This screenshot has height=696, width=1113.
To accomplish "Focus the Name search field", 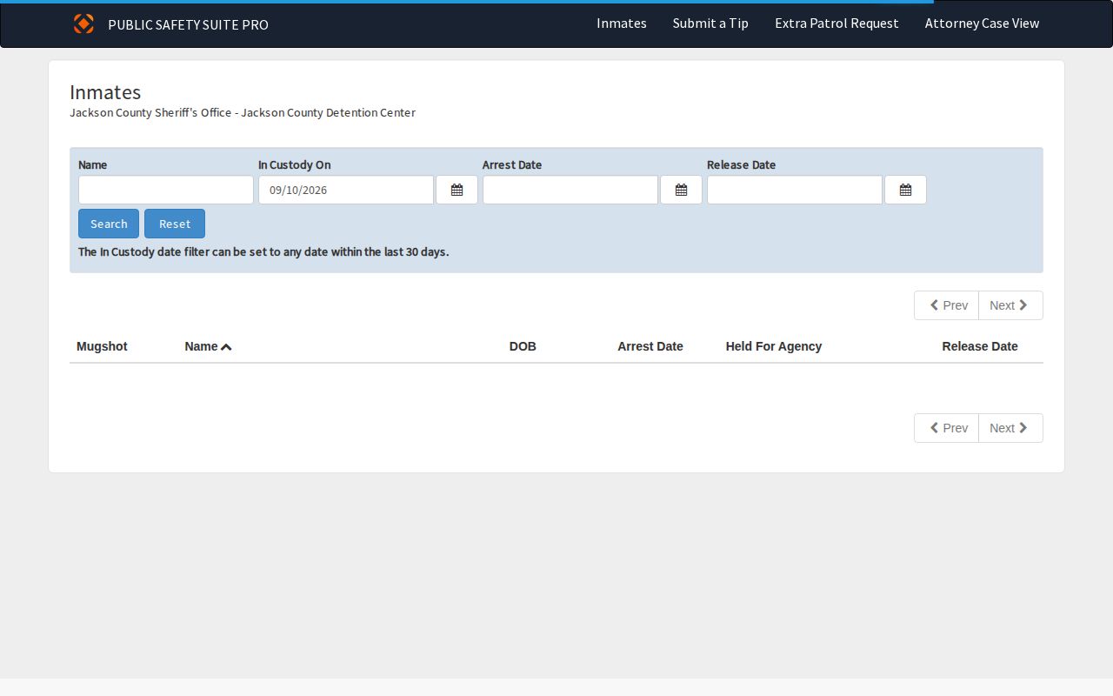I will 166,190.
